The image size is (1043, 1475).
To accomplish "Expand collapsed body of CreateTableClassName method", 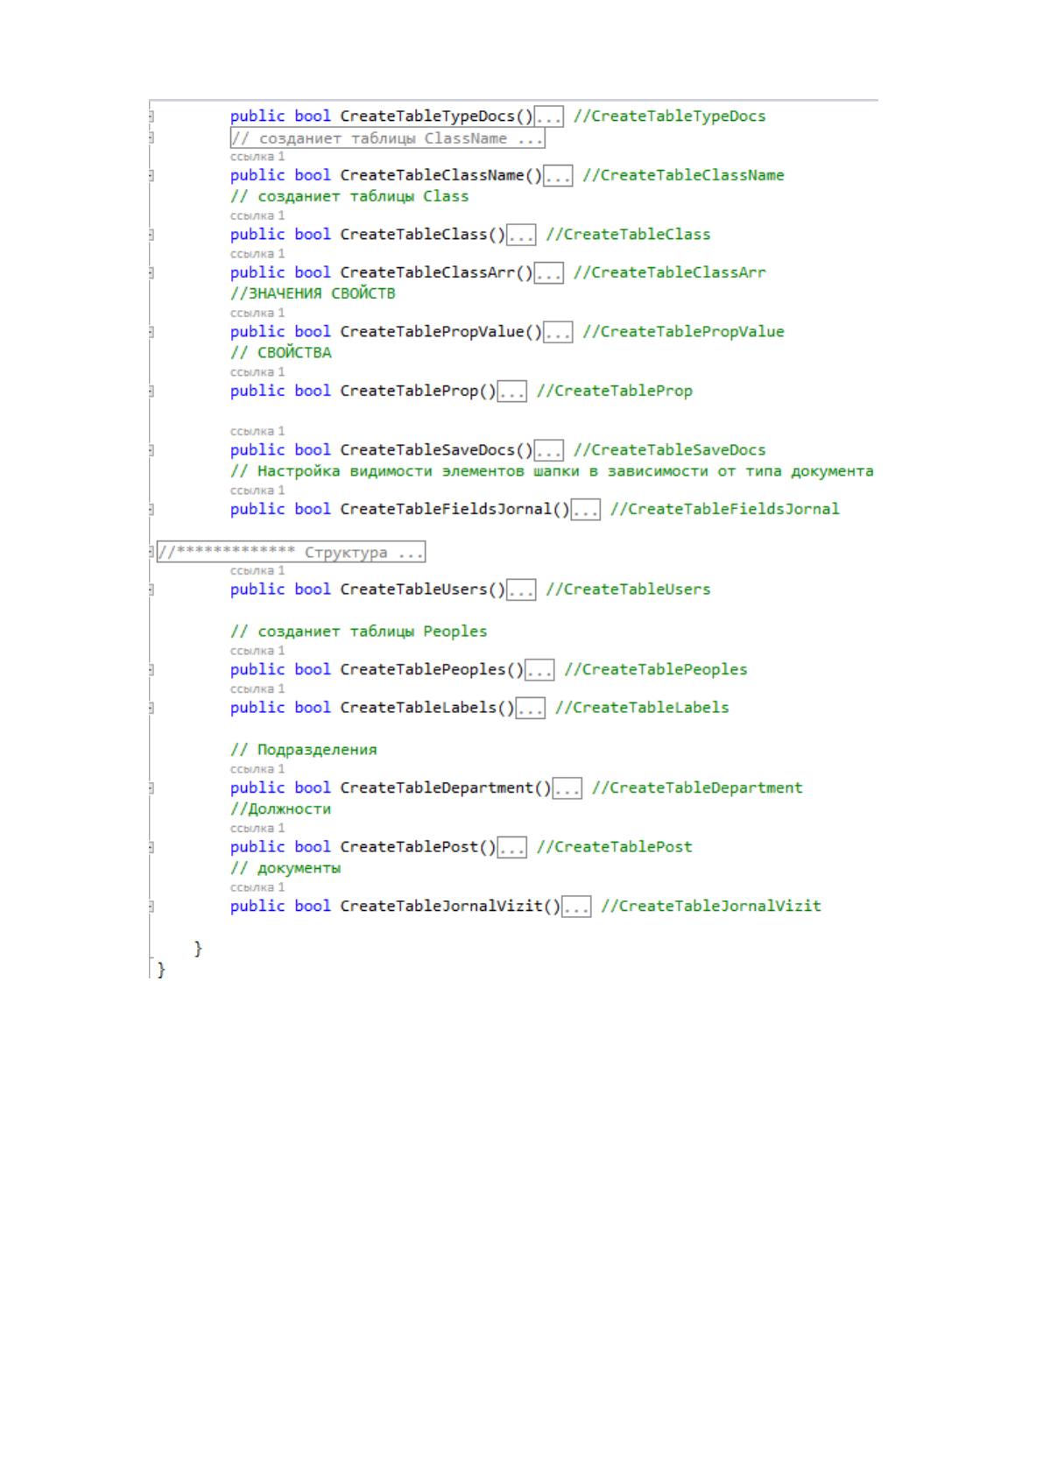I will point(558,175).
